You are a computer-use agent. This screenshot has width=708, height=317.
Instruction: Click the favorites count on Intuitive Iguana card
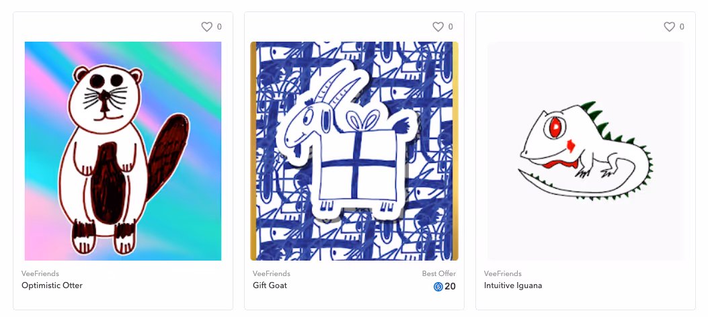point(682,27)
